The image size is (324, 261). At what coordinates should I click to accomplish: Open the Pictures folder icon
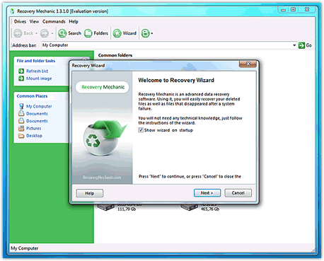[21, 128]
